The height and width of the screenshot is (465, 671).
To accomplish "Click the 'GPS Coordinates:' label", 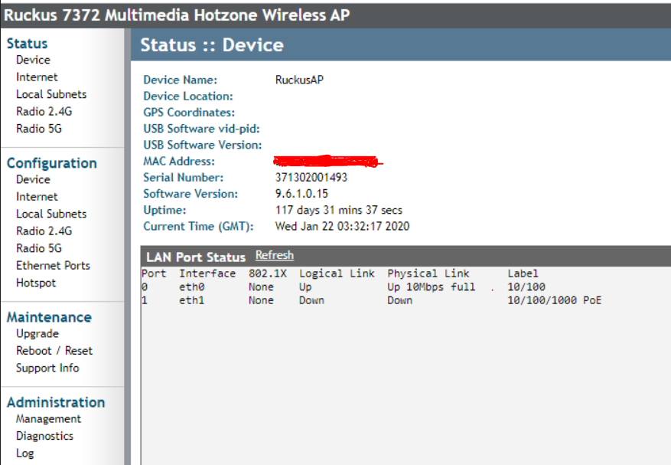I will (x=189, y=113).
